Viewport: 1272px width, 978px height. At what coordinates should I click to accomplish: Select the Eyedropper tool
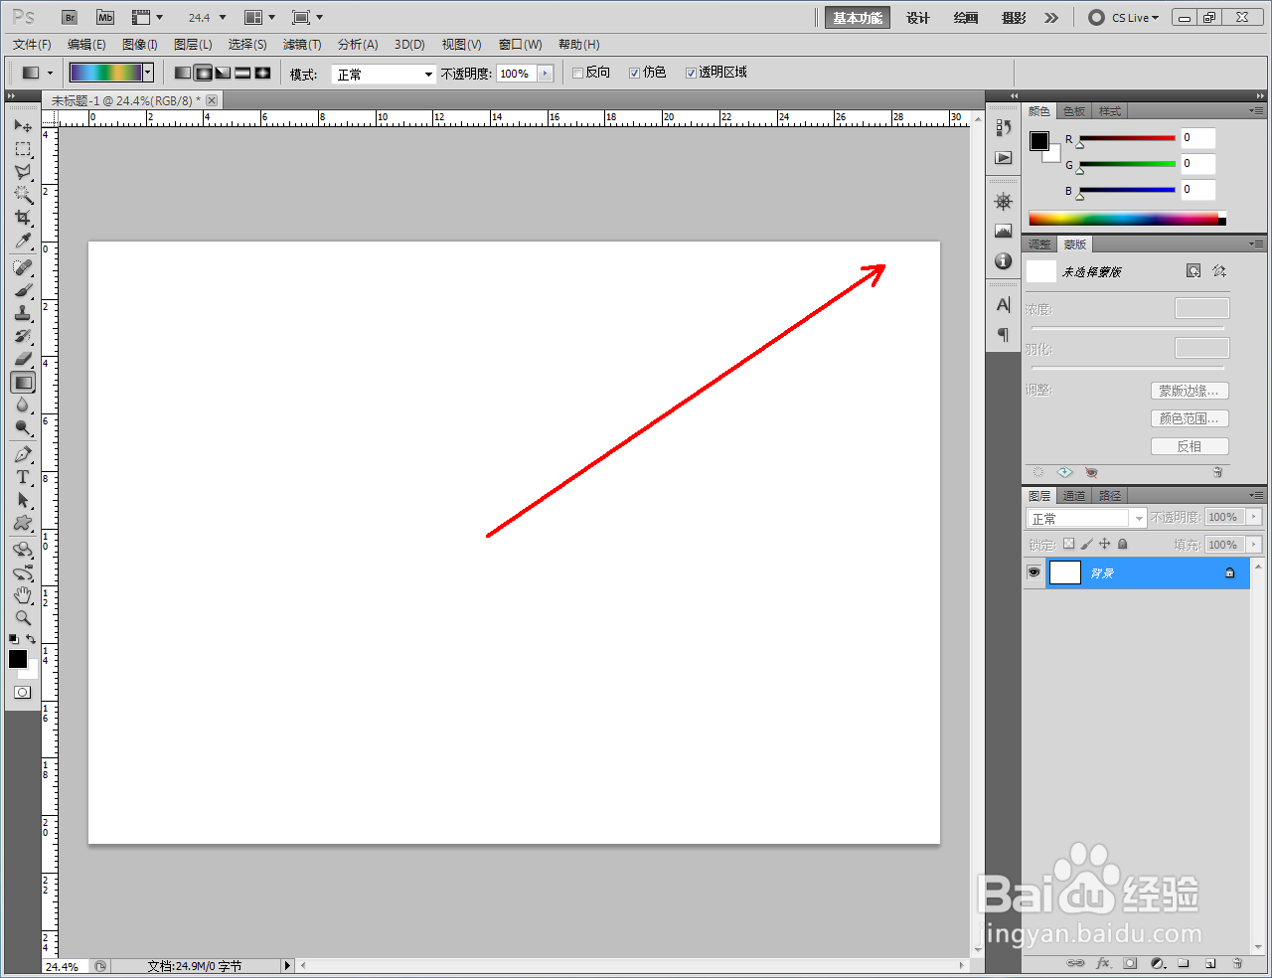click(x=23, y=241)
